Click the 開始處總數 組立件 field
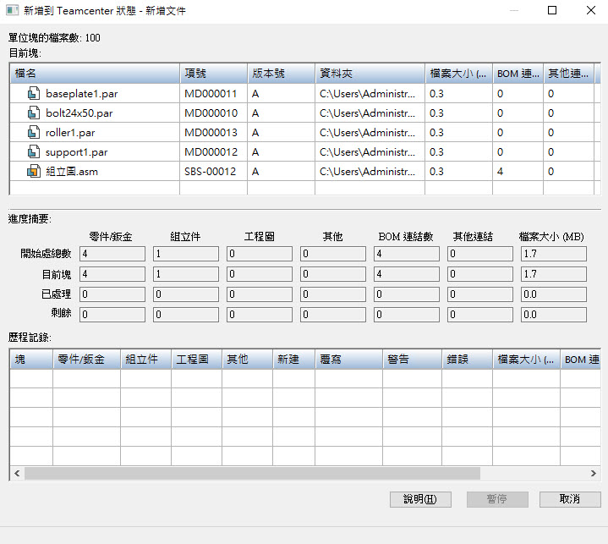Screen dimensions: 608x544 click(x=186, y=254)
